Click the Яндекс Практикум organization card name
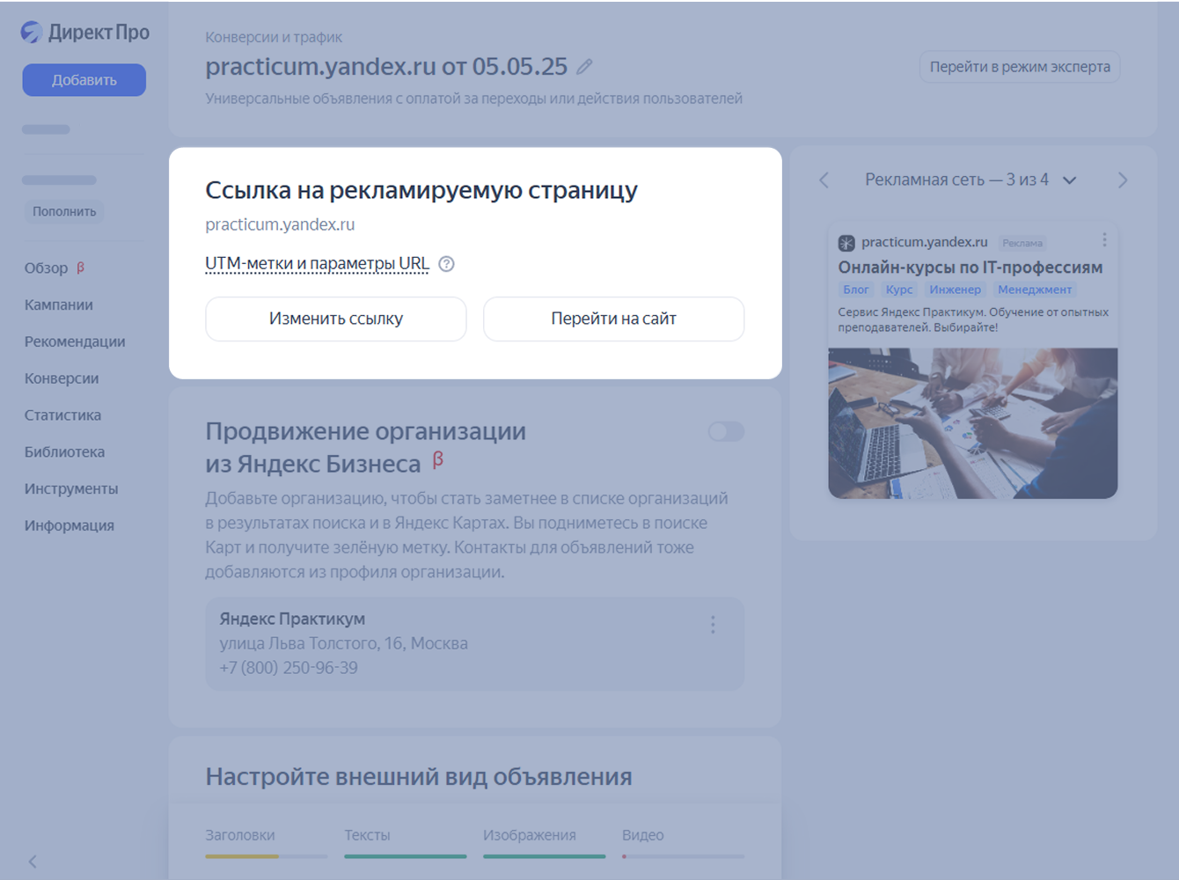 pos(292,619)
